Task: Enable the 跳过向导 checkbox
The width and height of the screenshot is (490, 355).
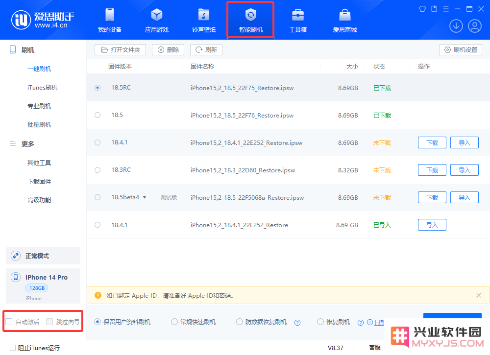Action: tap(49, 322)
